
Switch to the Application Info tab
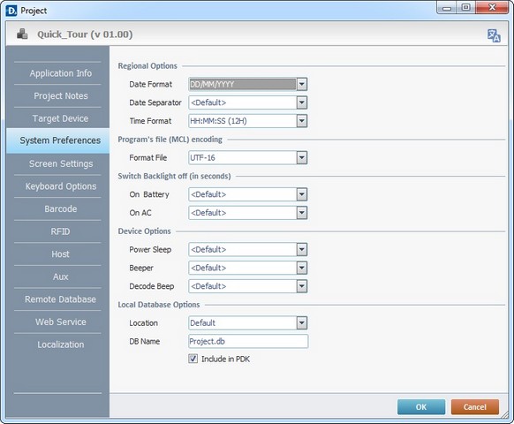click(61, 73)
